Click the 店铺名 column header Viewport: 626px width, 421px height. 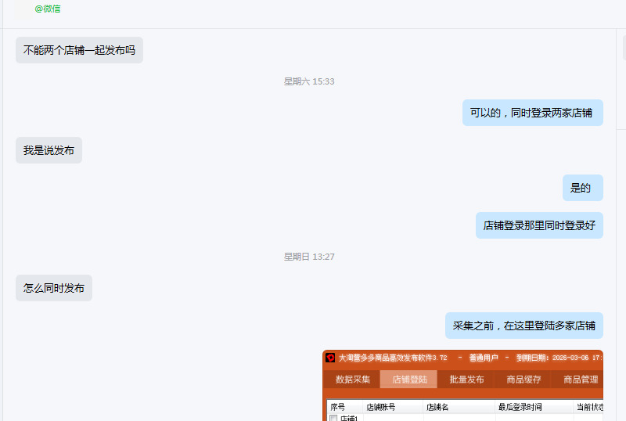(437, 407)
